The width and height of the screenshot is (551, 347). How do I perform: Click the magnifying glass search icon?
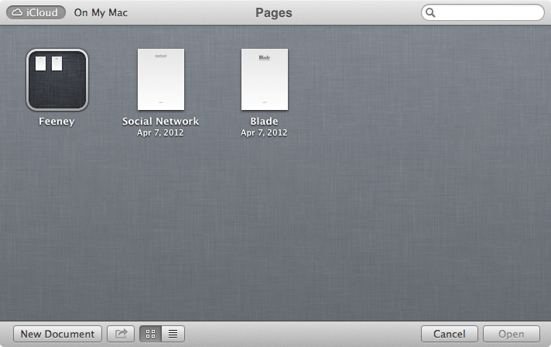point(431,13)
